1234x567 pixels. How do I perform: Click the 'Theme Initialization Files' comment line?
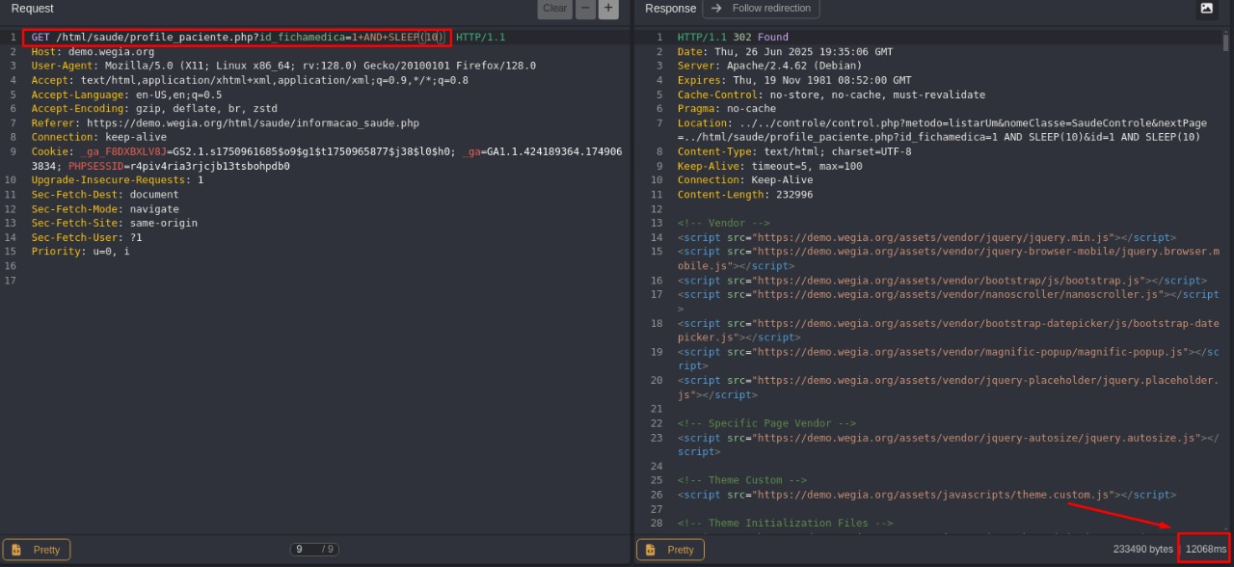pyautogui.click(x=785, y=524)
